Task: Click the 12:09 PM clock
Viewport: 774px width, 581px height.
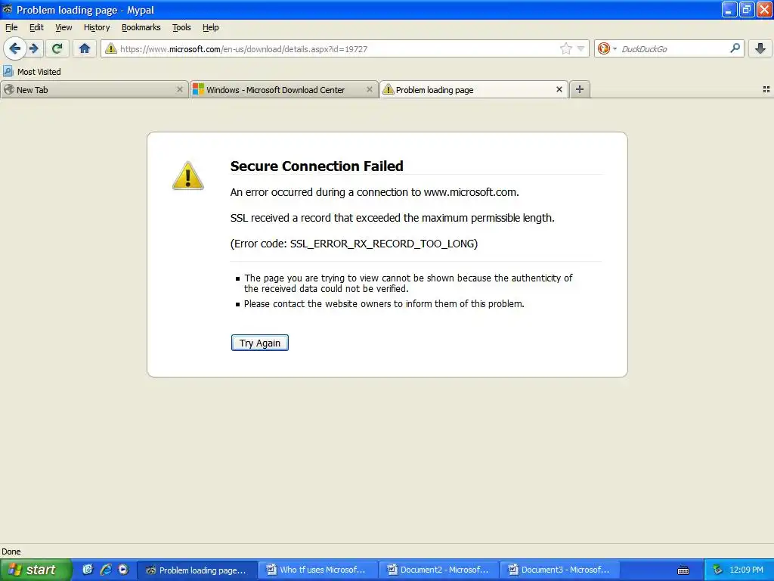Action: [746, 570]
